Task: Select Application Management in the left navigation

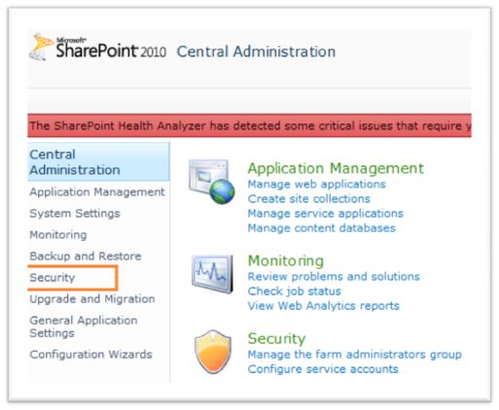Action: click(97, 192)
